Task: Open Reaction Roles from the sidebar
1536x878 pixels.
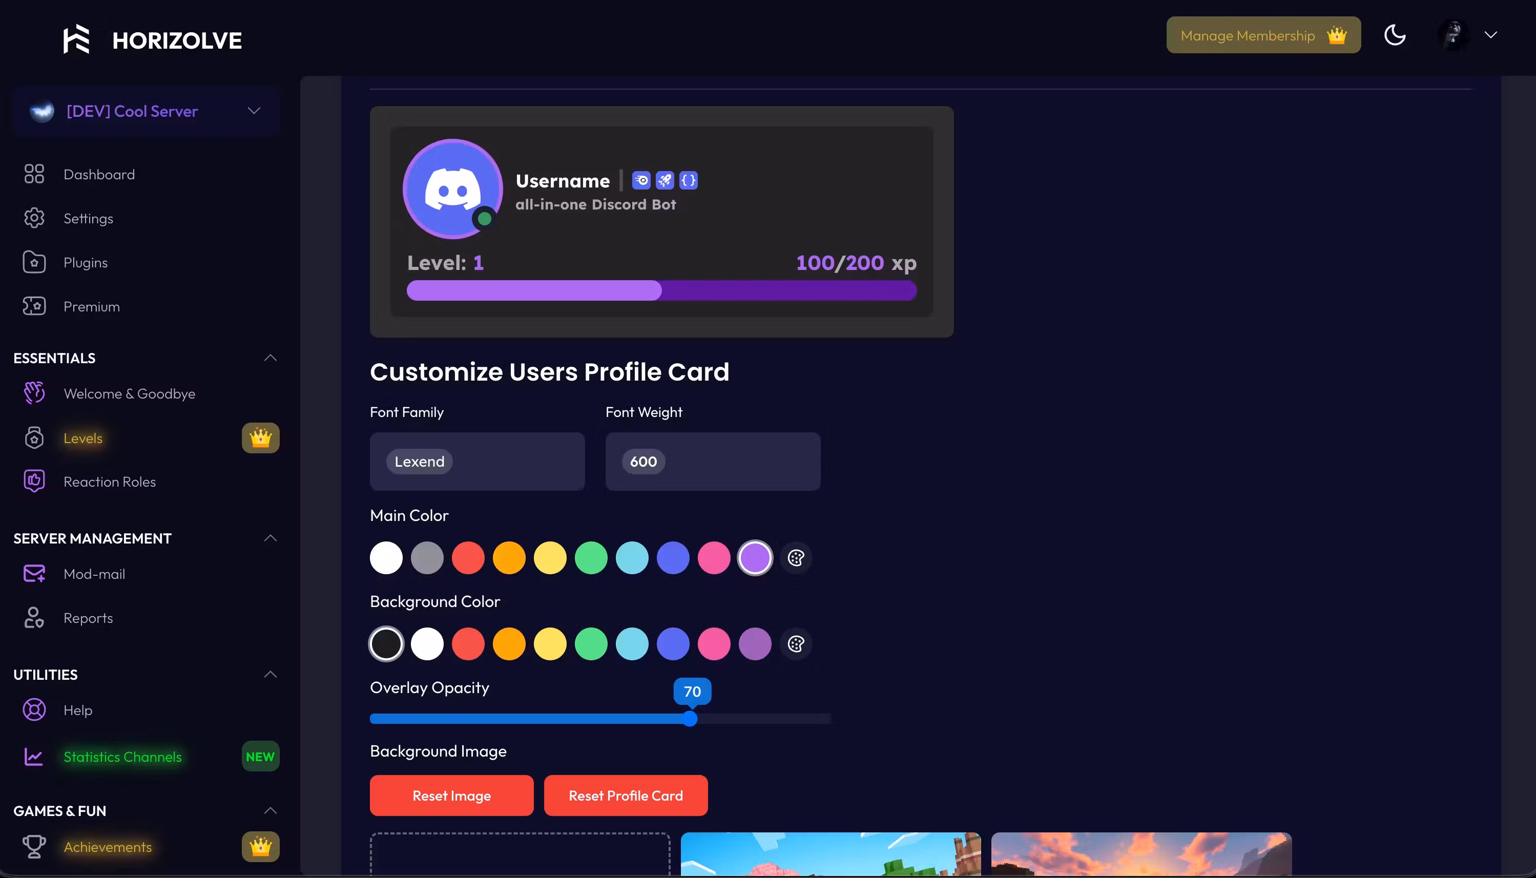Action: tap(110, 482)
